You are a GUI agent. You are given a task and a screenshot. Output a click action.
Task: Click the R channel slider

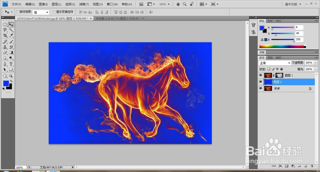283,27
